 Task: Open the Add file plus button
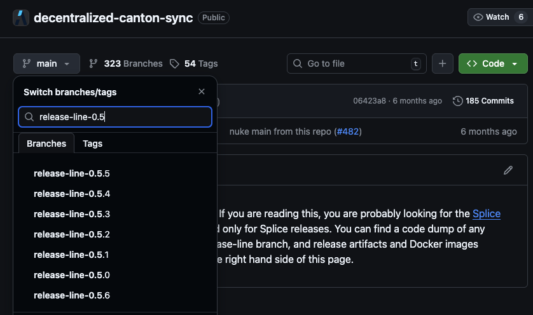(443, 64)
